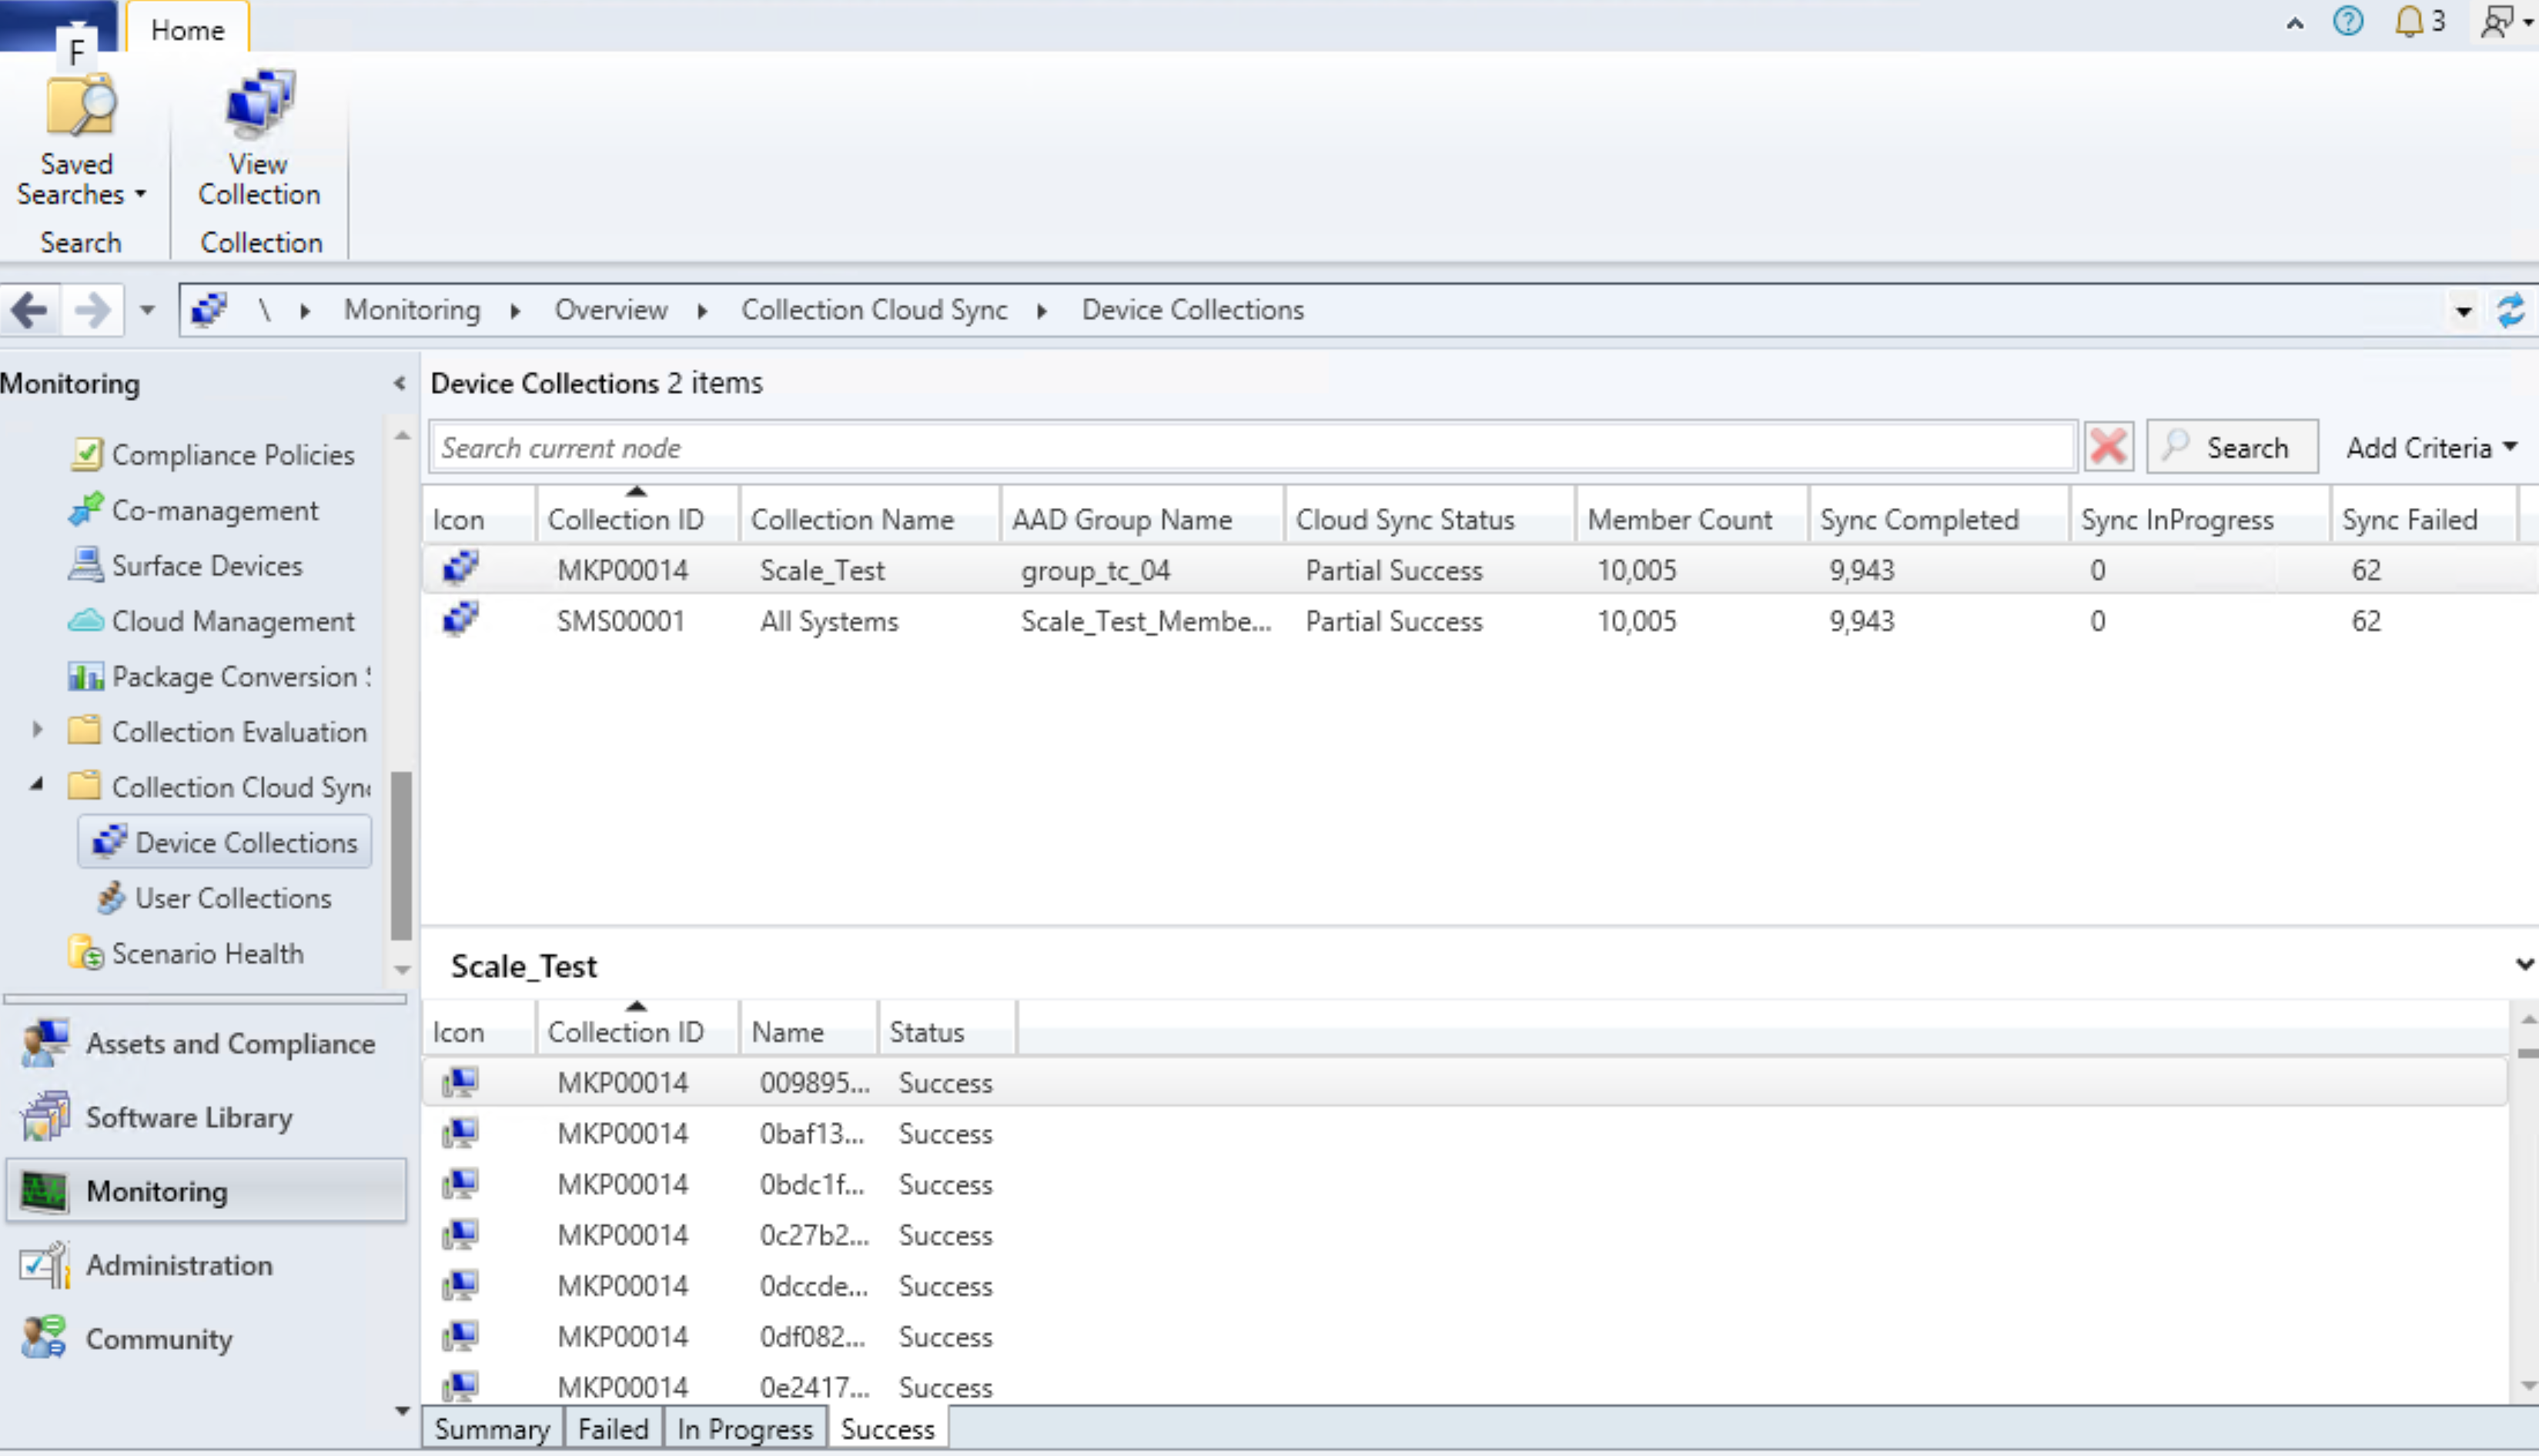The height and width of the screenshot is (1456, 2539).
Task: Go back with the navigation arrow
Action: 30,310
